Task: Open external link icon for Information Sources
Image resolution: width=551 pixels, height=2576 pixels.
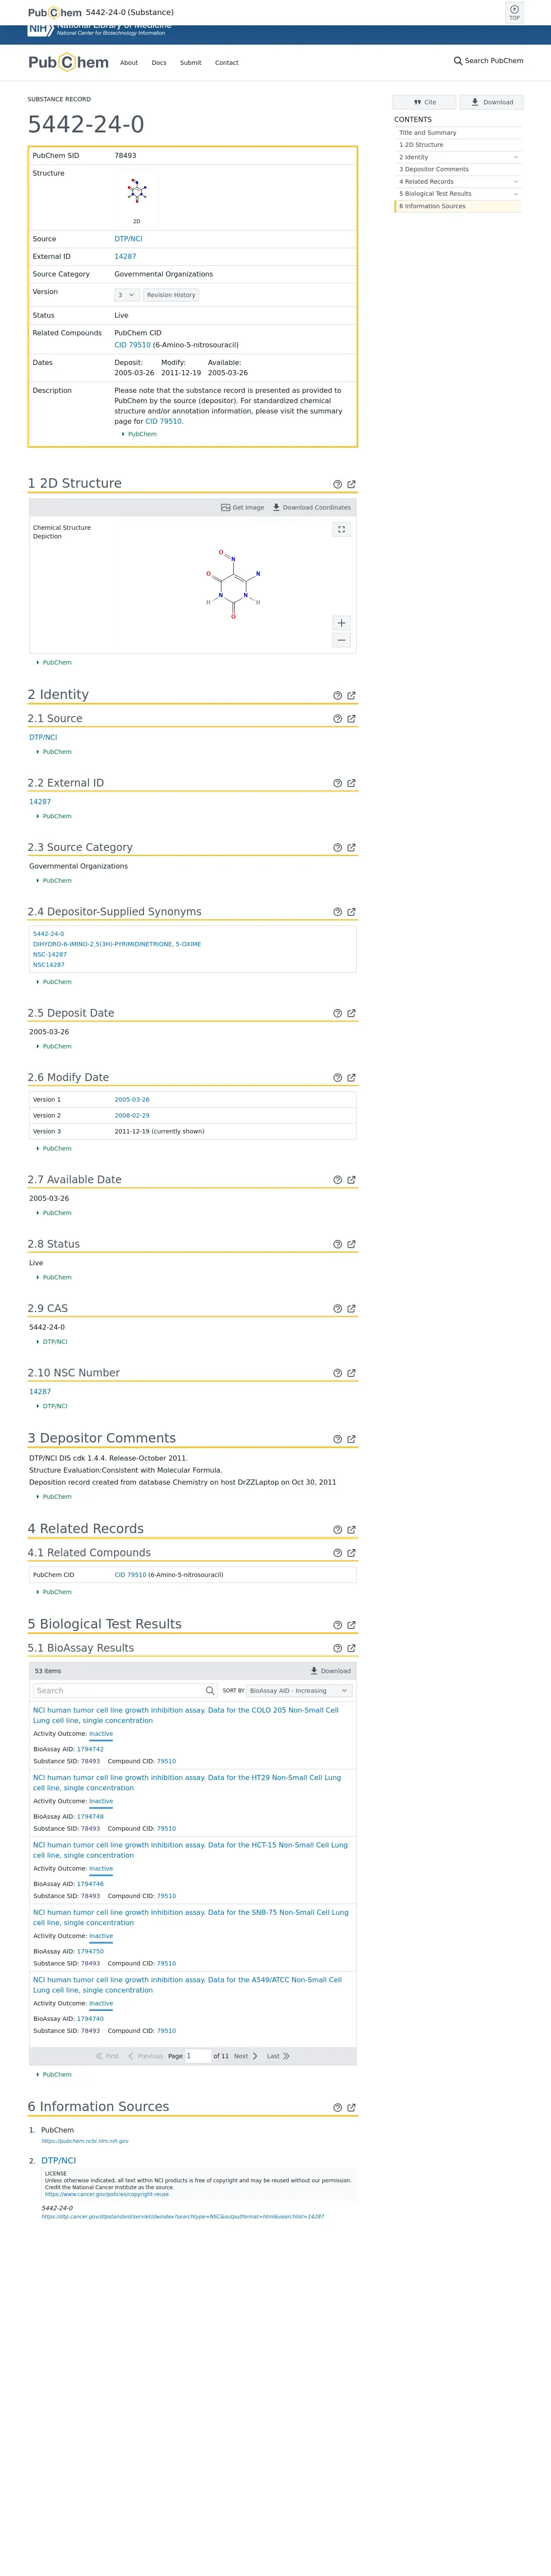Action: [x=351, y=2108]
